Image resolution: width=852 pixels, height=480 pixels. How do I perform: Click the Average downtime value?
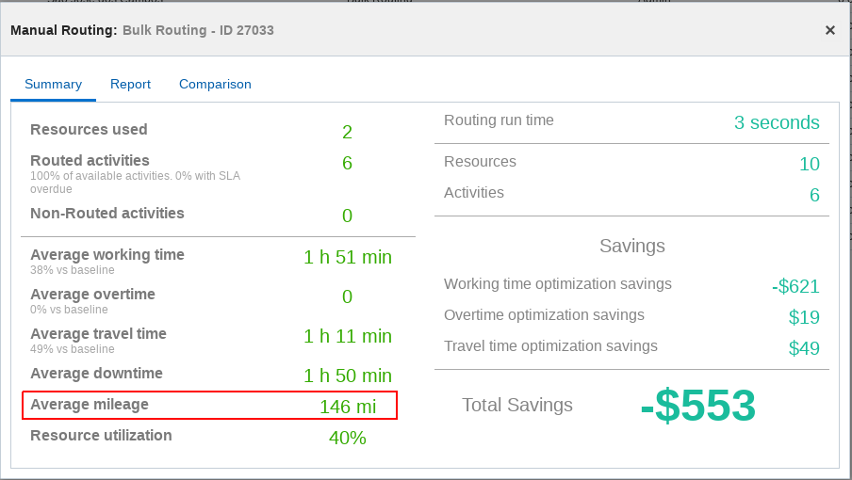347,376
